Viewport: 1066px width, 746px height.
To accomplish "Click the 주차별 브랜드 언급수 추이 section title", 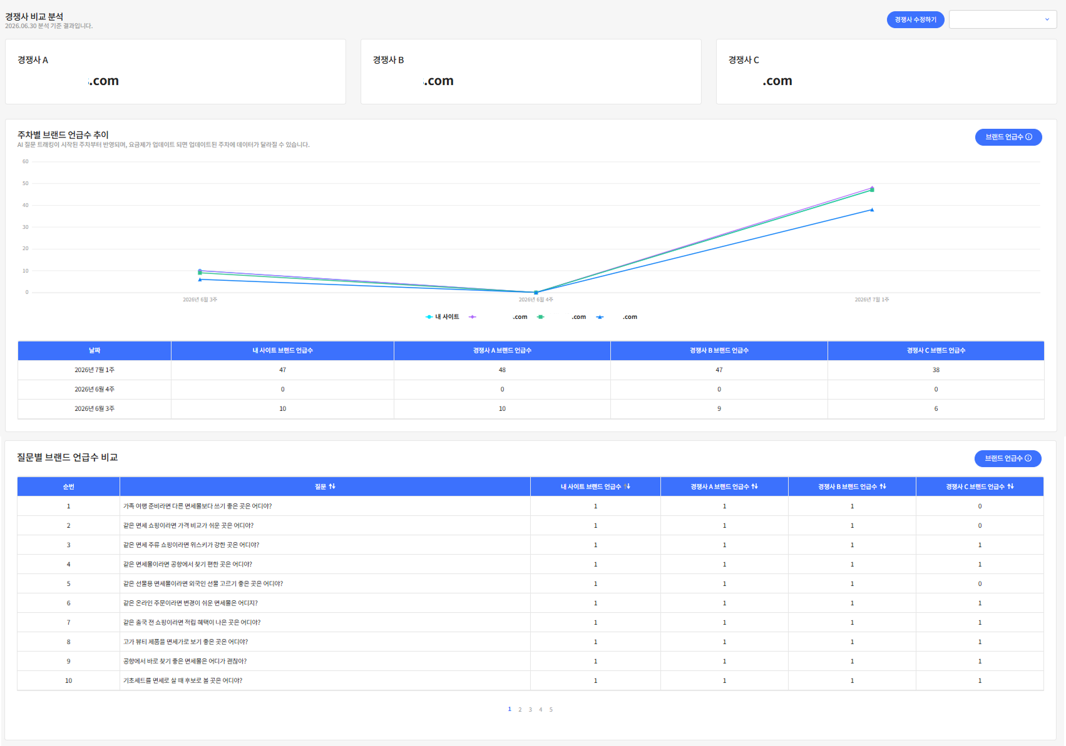I will (63, 134).
